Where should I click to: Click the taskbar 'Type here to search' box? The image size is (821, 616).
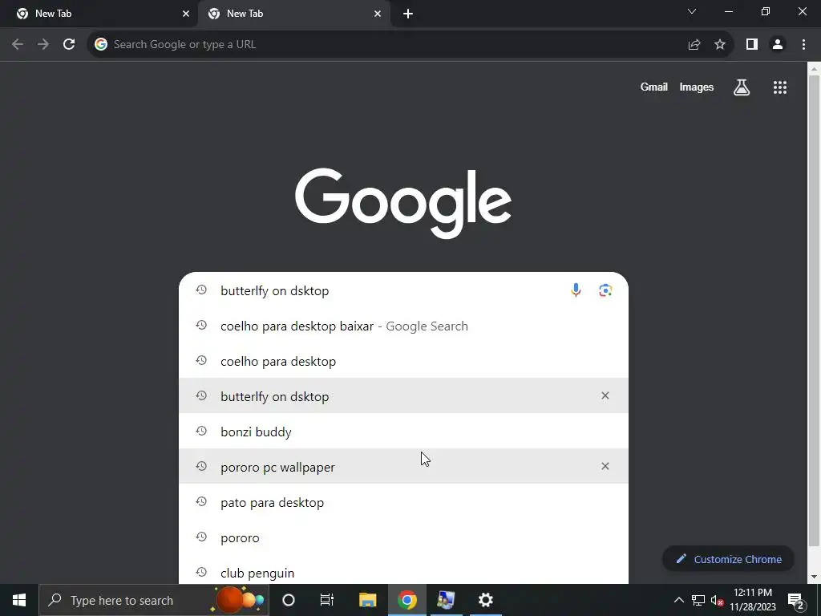pyautogui.click(x=154, y=600)
